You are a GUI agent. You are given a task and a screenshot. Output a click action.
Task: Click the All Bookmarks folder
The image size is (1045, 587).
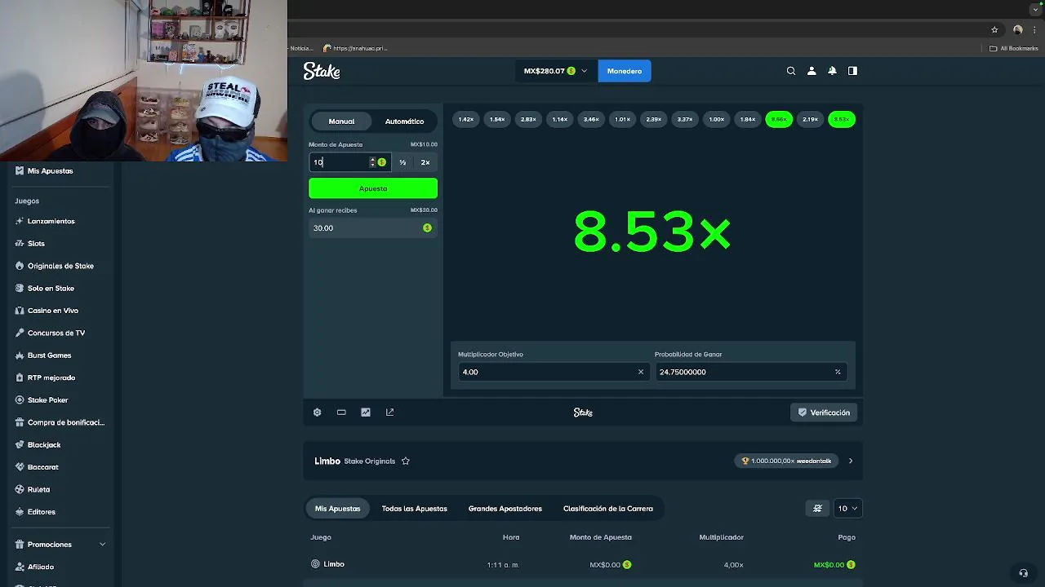click(x=1013, y=48)
